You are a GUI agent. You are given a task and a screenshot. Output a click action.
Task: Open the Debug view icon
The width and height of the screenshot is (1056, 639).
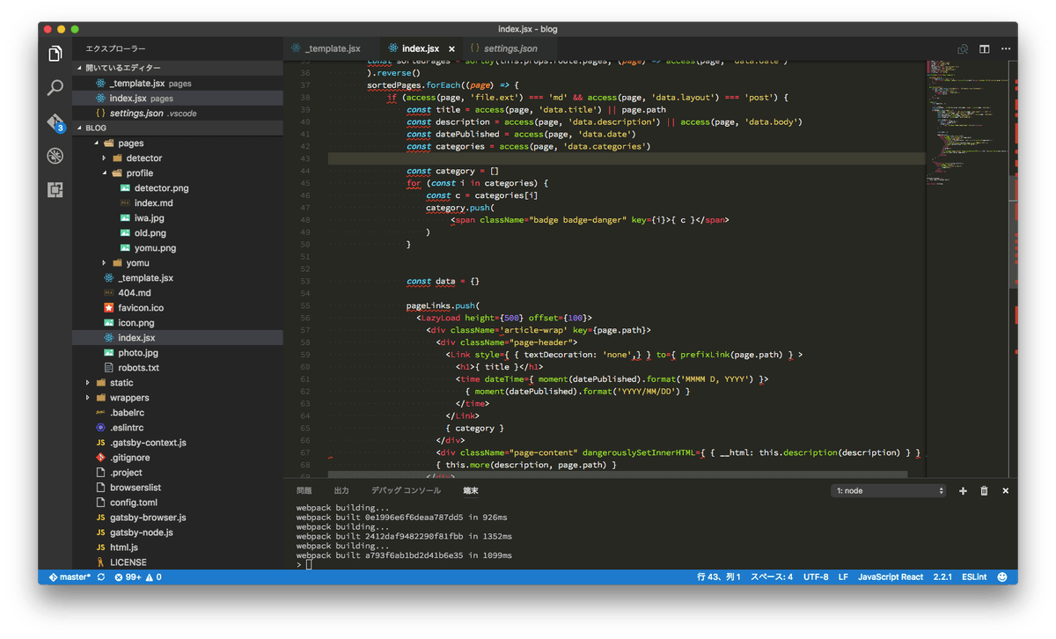point(55,156)
